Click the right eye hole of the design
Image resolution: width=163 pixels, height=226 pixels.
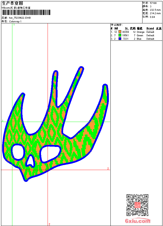coord(50,153)
